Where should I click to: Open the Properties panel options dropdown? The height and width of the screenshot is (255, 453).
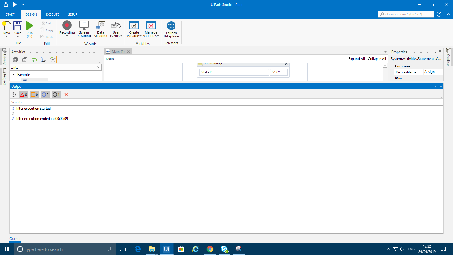point(436,52)
